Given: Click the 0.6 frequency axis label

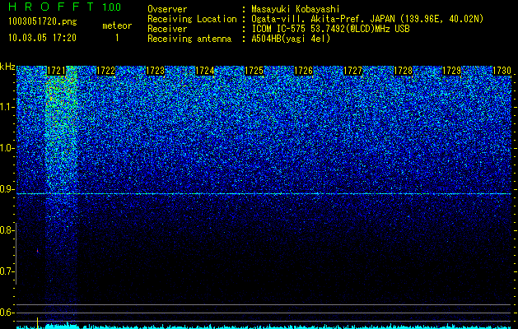Looking at the screenshot, I should coord(7,313).
